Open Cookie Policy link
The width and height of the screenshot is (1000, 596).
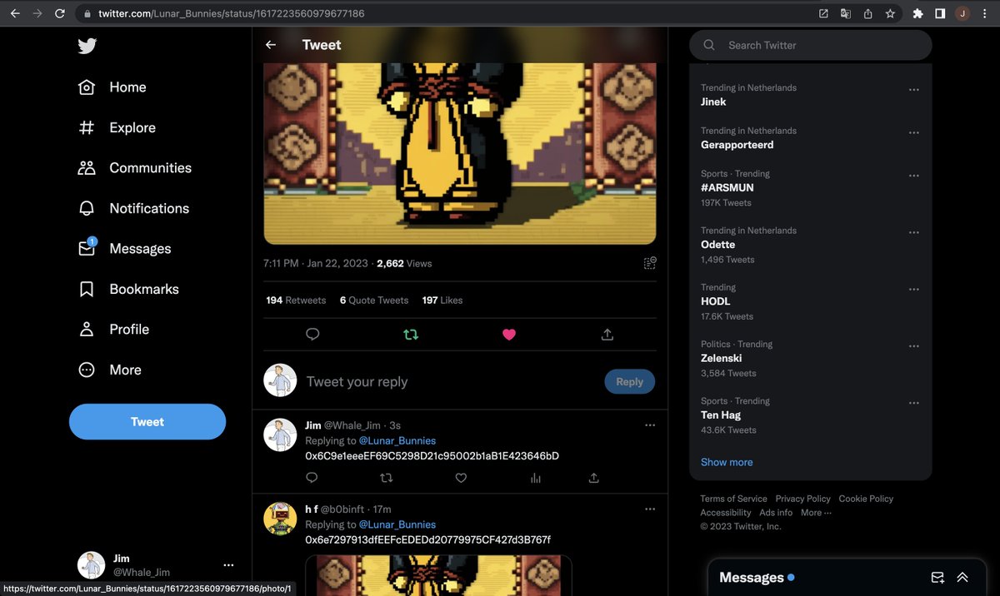click(866, 499)
